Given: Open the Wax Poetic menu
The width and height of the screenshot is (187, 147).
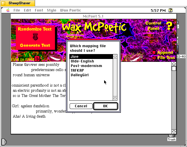Looking at the screenshot, I should 70,10.
